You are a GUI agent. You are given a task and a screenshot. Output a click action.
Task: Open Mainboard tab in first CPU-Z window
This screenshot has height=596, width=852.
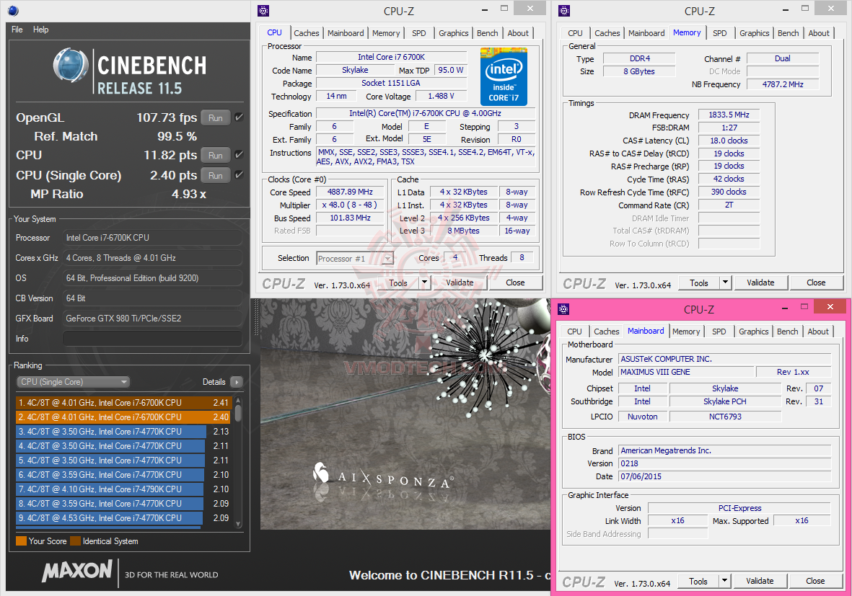click(346, 33)
